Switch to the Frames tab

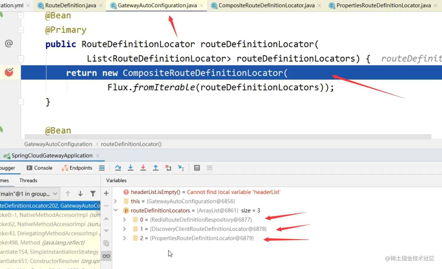[x=5, y=180]
